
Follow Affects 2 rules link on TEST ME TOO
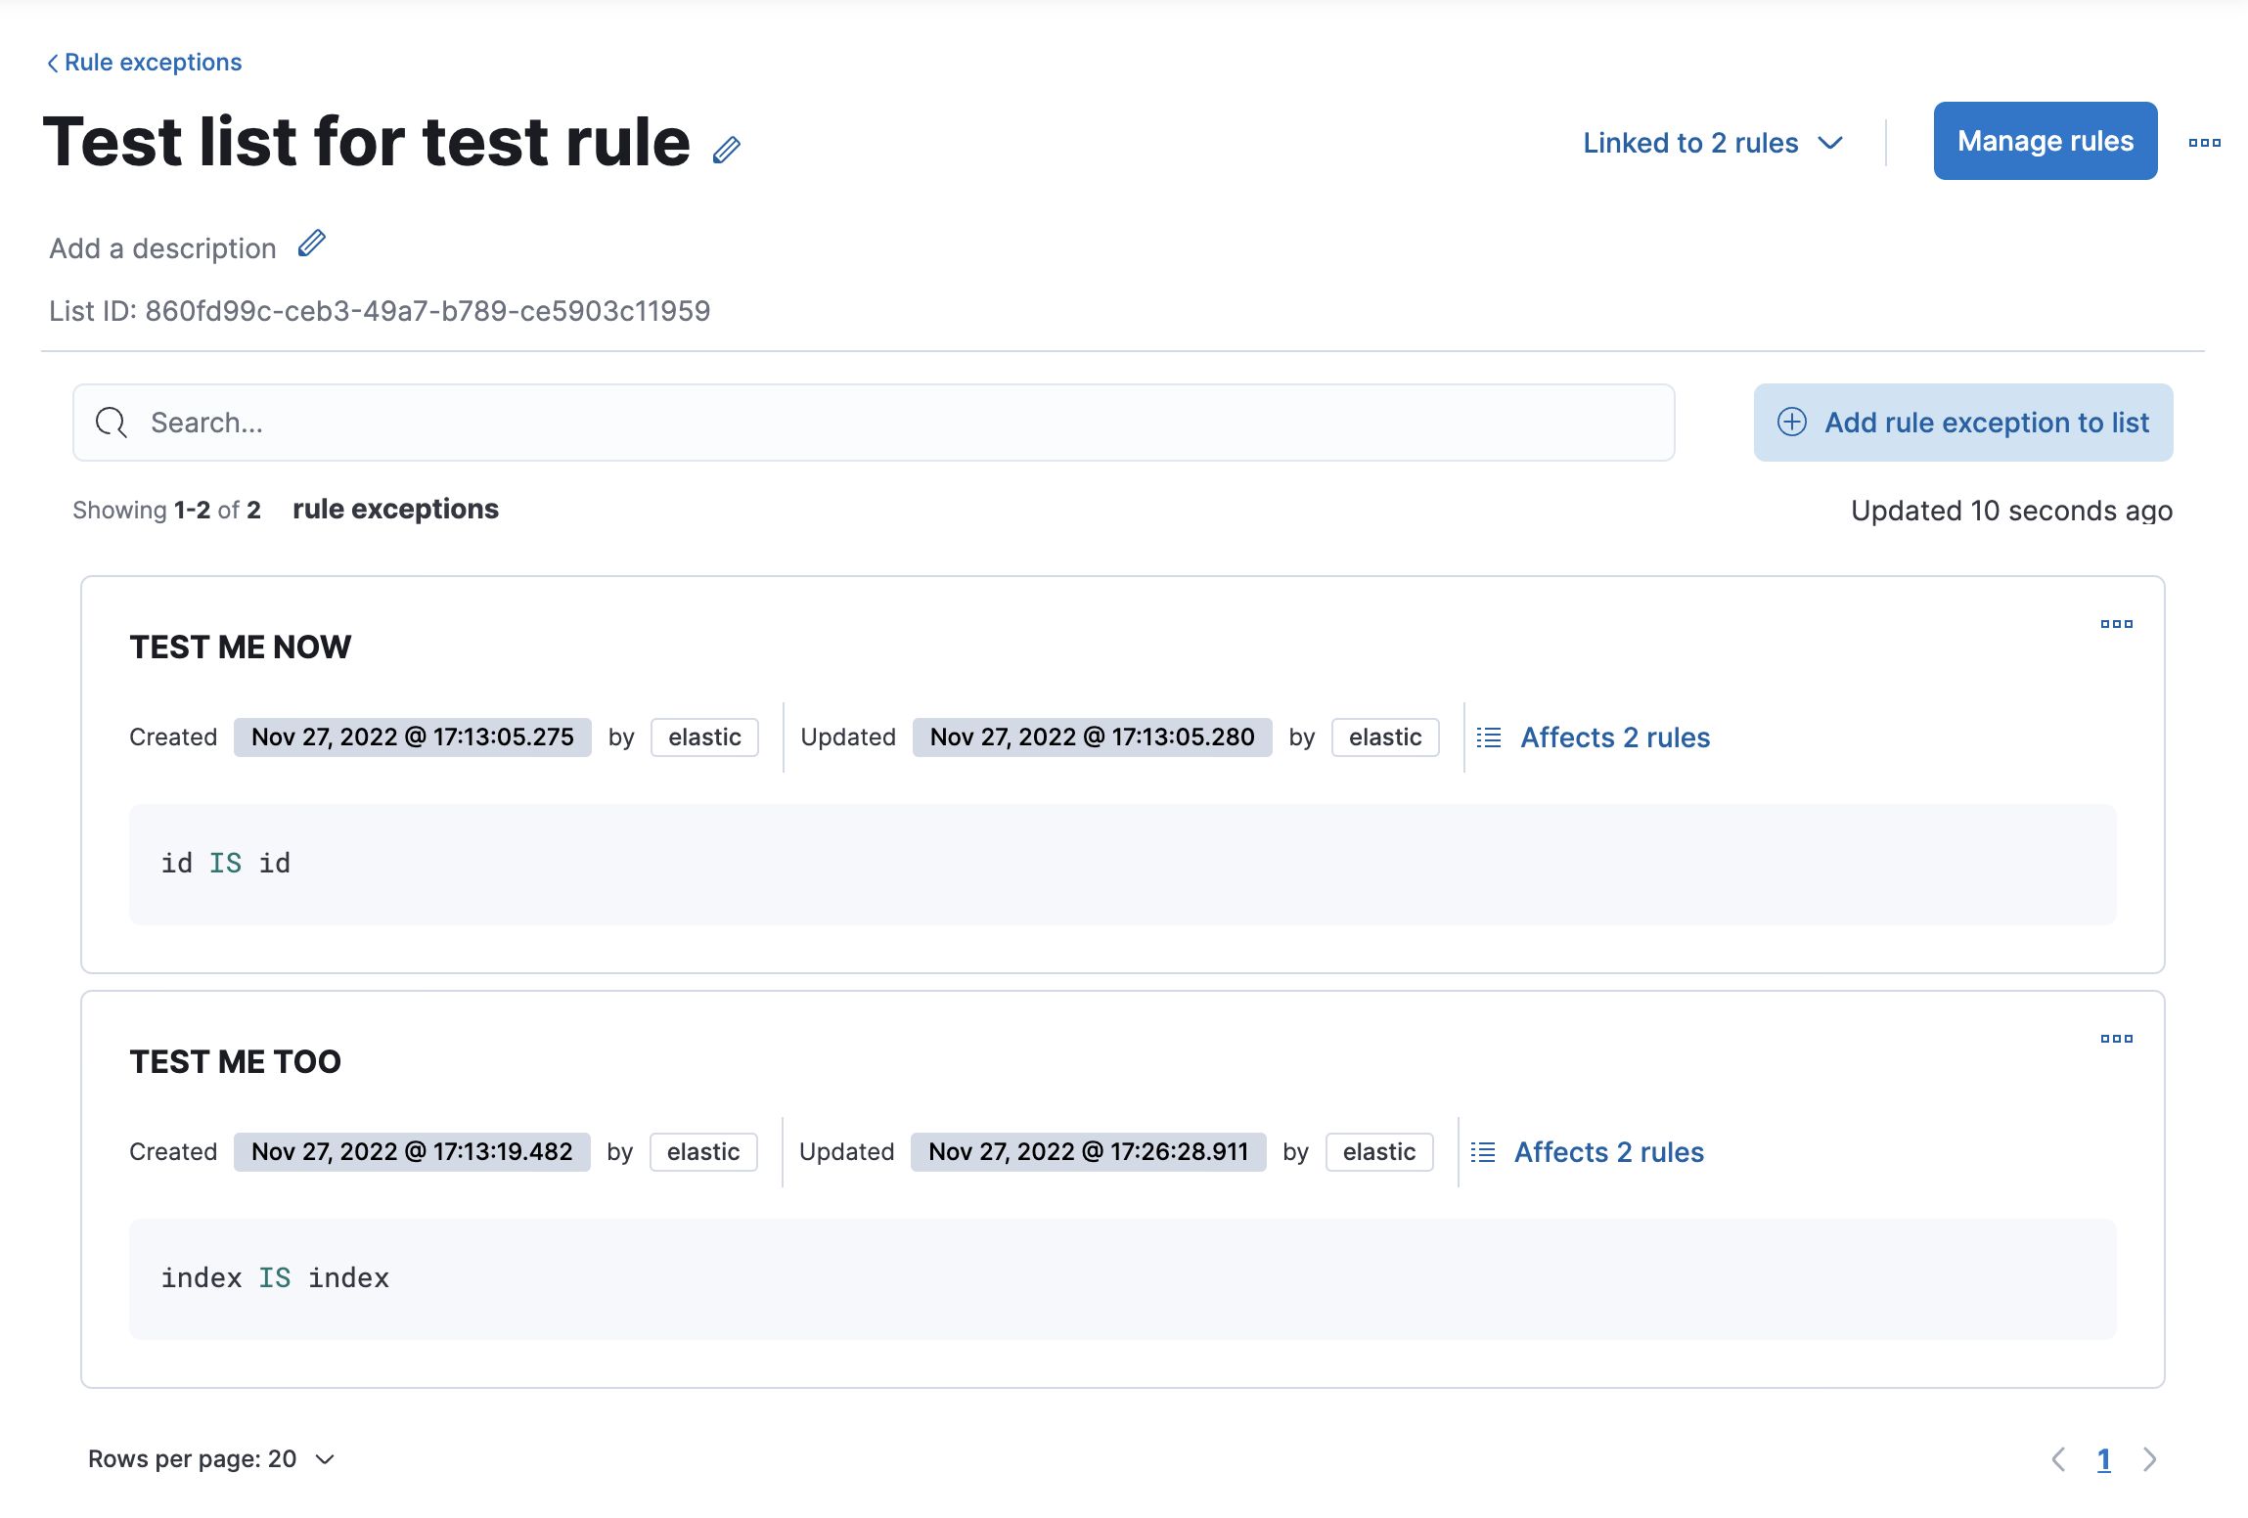[x=1609, y=1151]
